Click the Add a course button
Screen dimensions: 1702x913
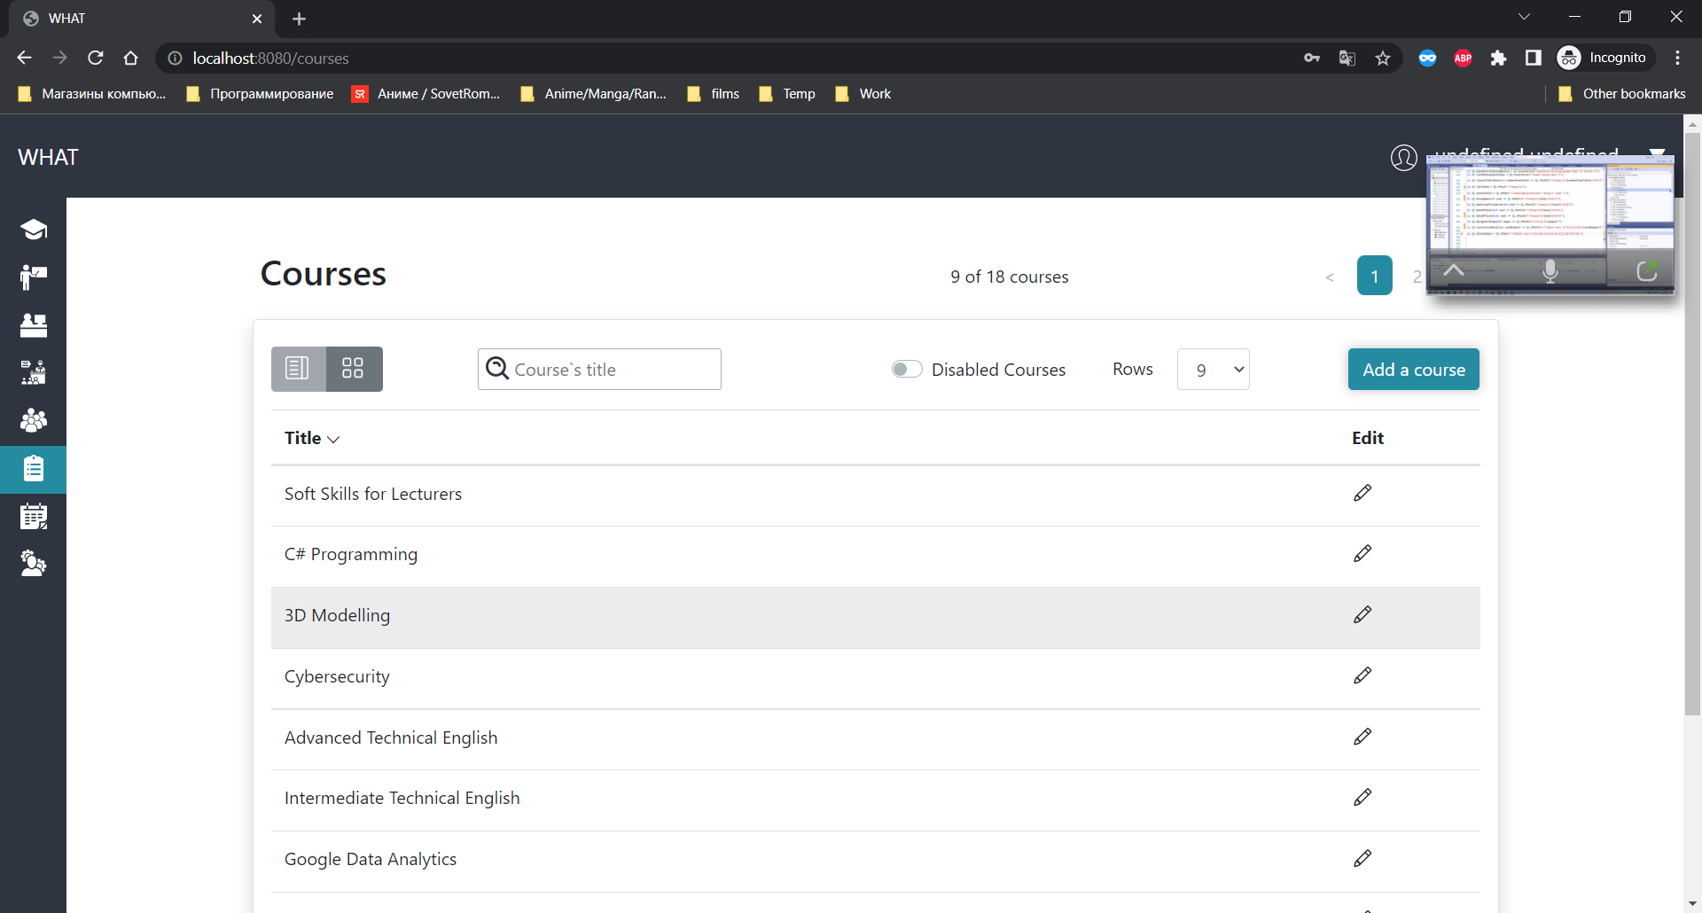point(1413,369)
